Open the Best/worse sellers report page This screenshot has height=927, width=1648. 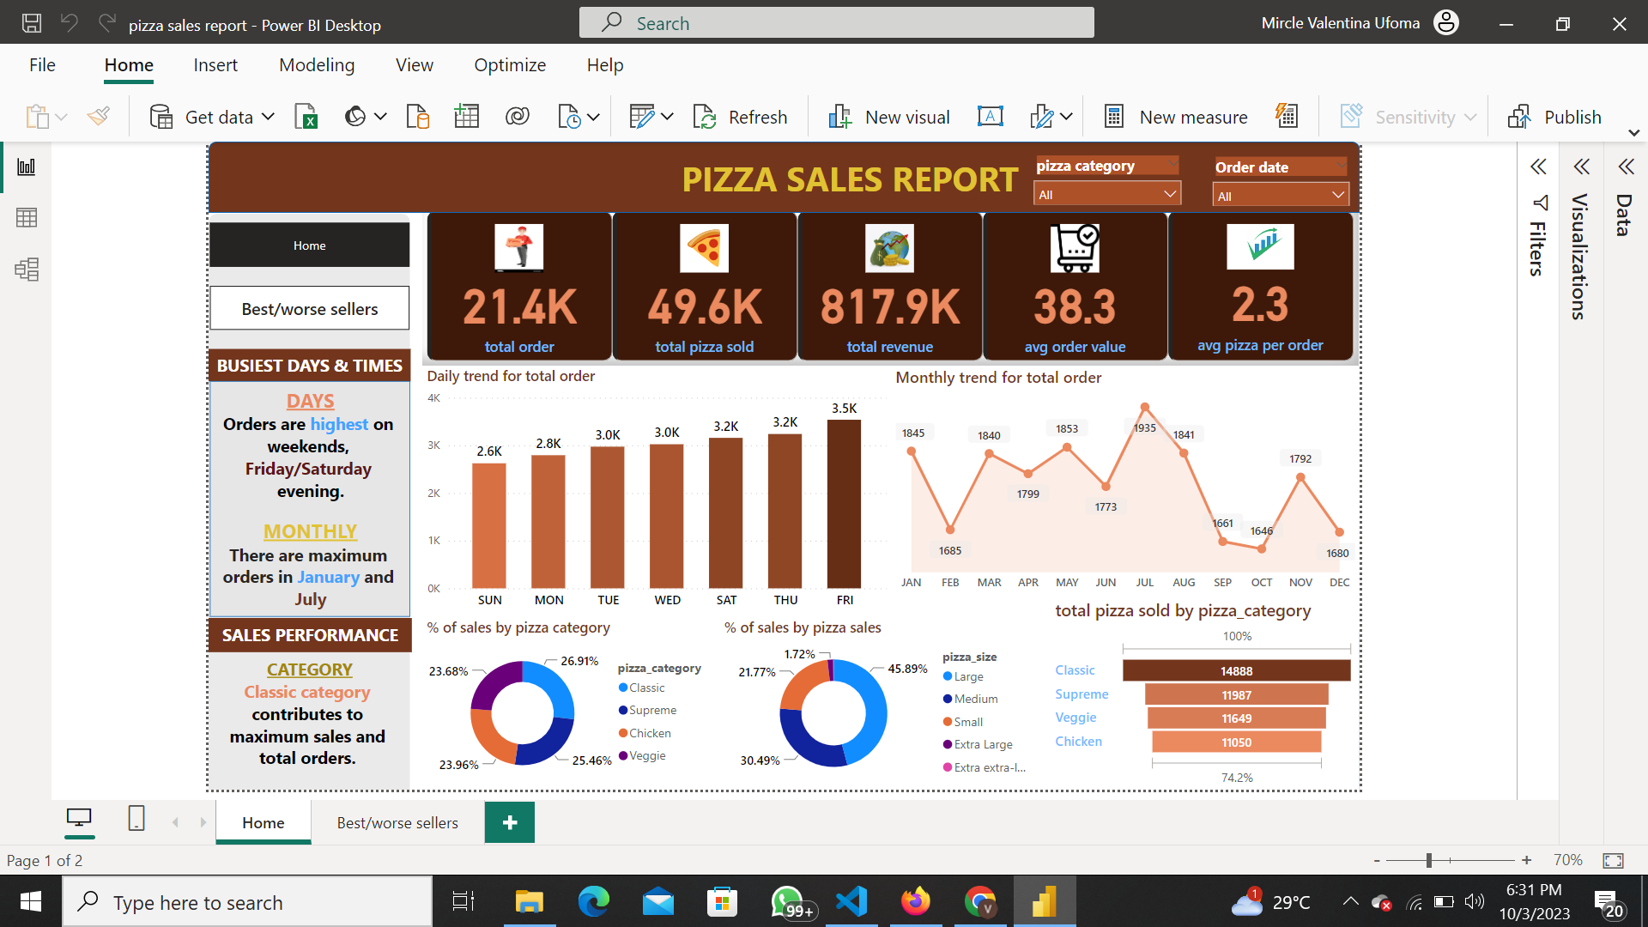397,821
